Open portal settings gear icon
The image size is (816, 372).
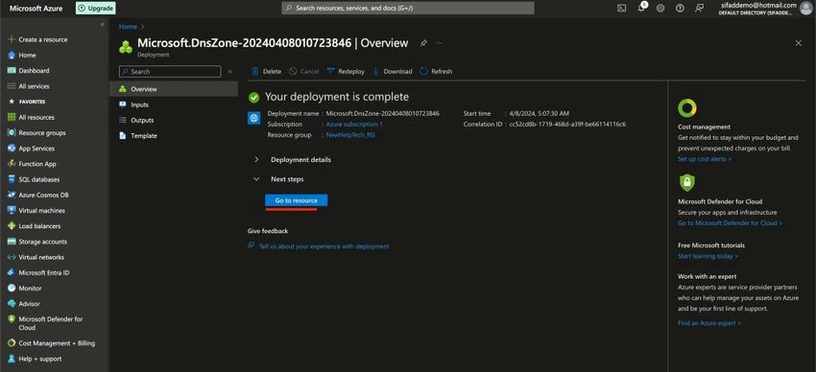(x=660, y=9)
